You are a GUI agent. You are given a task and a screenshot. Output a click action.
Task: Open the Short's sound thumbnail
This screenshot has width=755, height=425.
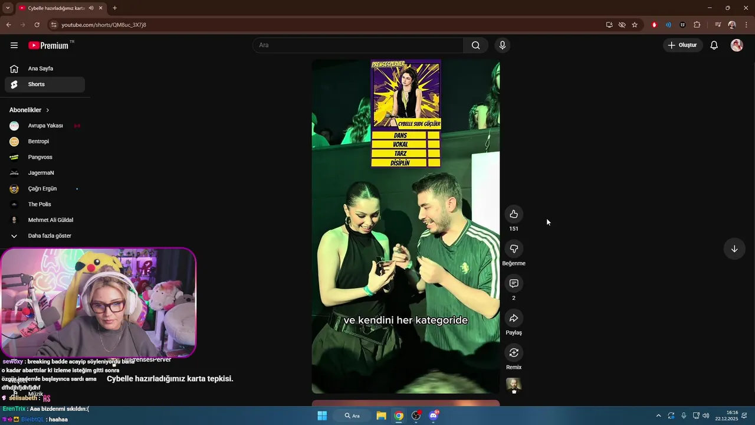[514, 386]
